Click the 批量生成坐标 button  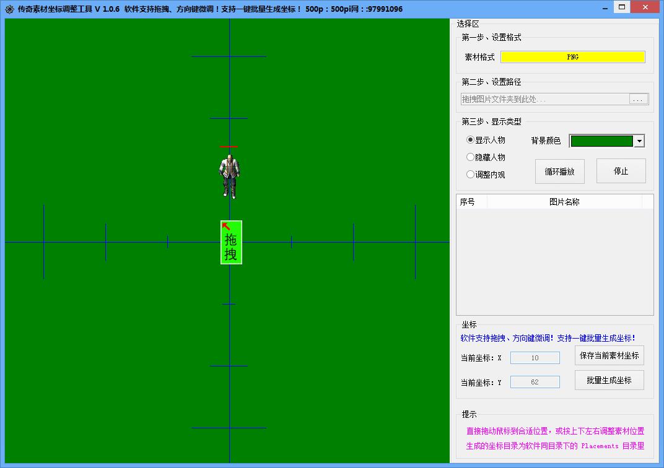[609, 381]
